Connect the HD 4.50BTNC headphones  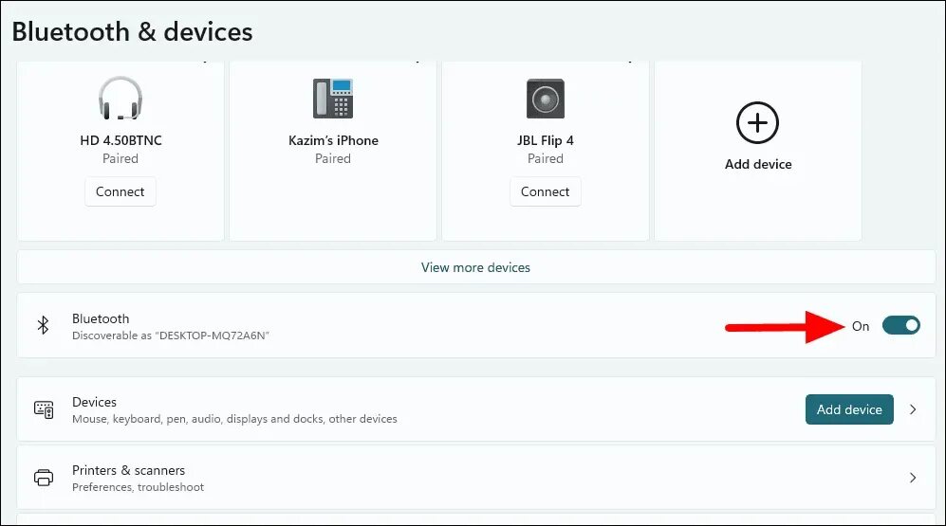121,191
